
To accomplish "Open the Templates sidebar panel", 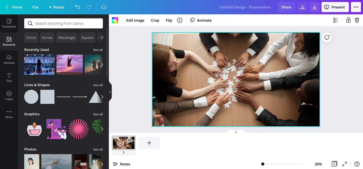I will point(9,23).
